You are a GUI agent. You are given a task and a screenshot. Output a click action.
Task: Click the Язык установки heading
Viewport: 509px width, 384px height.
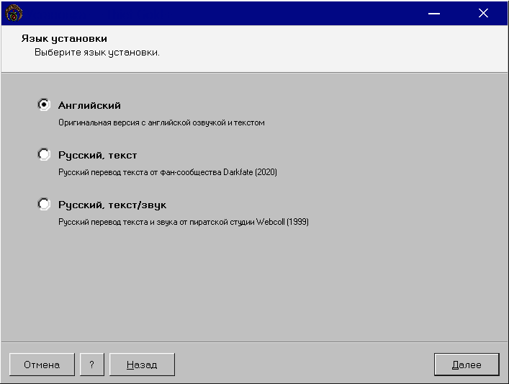[x=64, y=38]
